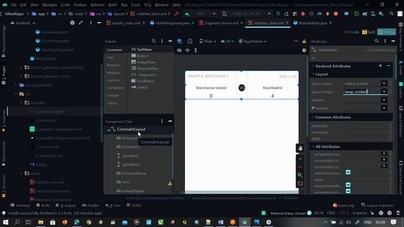Choose the Common palette category
404x227 pixels.
tap(114, 50)
